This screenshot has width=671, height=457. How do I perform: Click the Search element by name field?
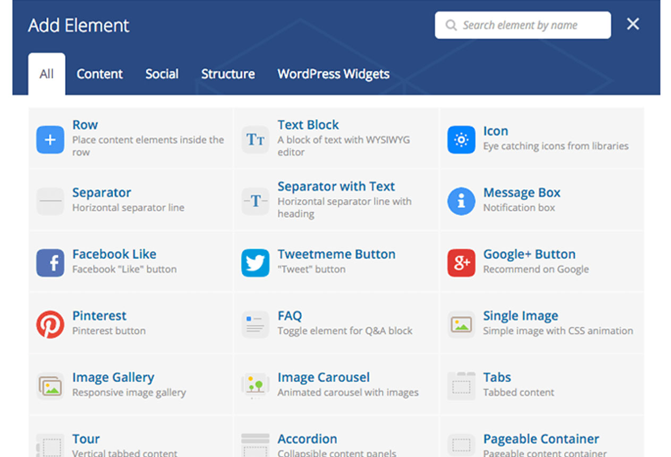pyautogui.click(x=522, y=25)
